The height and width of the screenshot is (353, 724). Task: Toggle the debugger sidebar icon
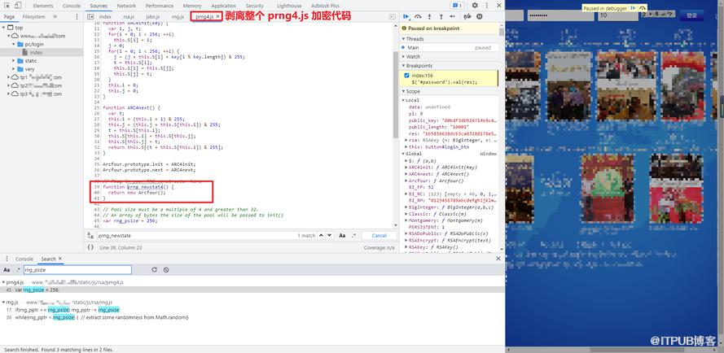393,16
